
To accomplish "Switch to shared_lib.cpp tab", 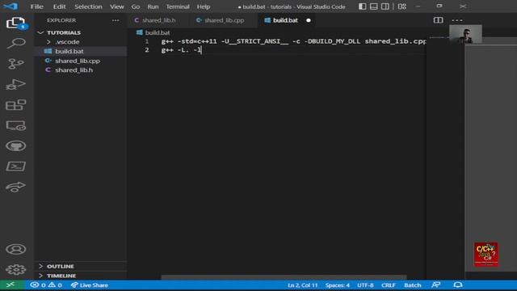I will pos(224,20).
